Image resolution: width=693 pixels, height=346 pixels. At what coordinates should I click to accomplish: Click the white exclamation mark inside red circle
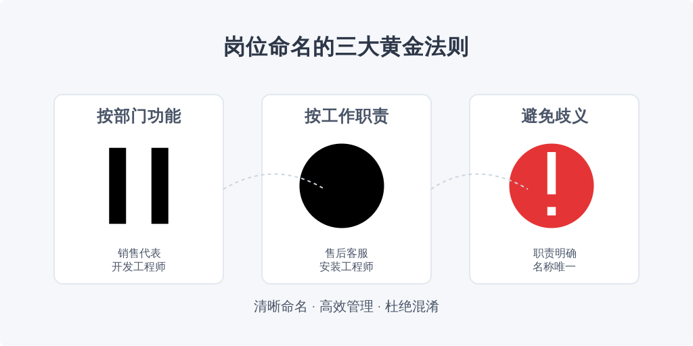[x=551, y=184]
